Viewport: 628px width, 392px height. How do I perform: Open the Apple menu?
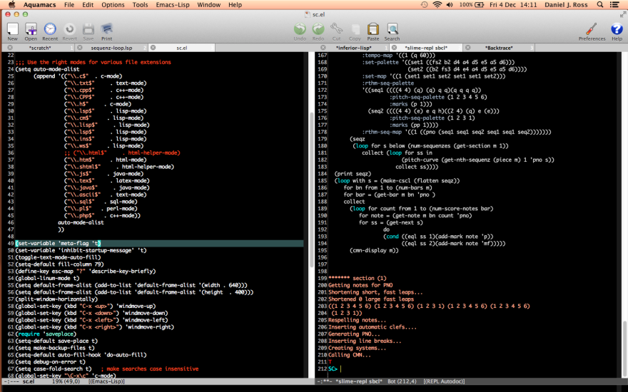[11, 5]
